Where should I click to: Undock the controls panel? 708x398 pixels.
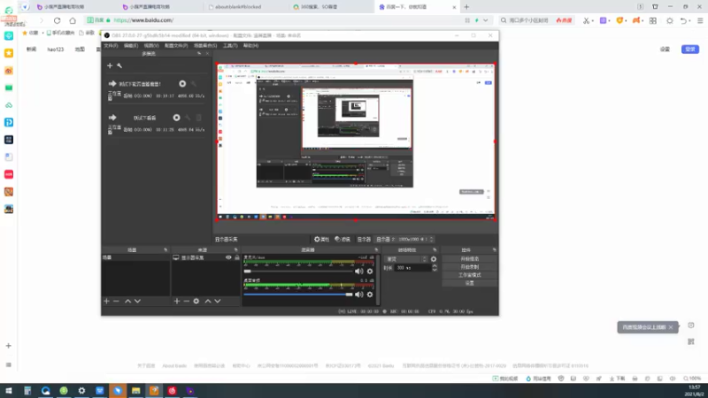point(495,250)
